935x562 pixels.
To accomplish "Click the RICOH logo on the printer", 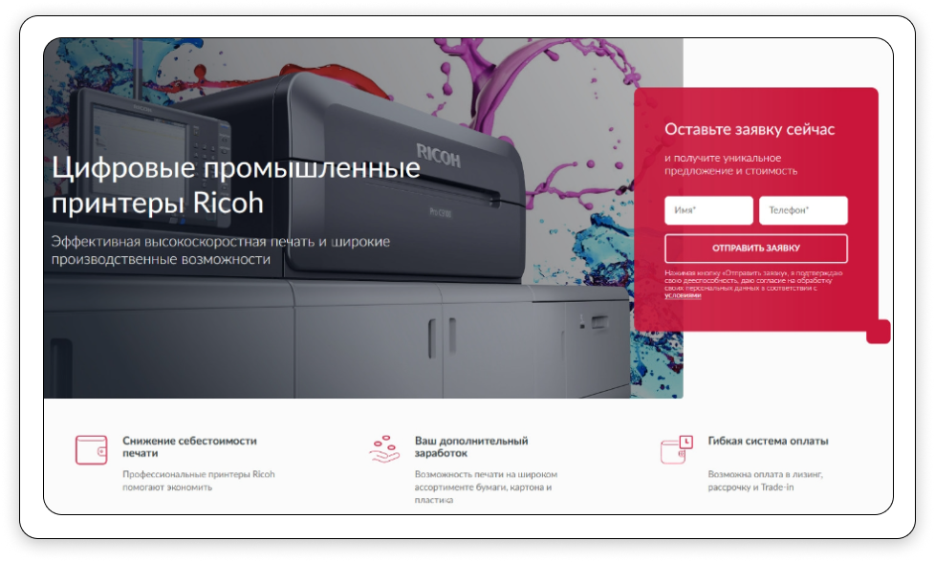I will tap(438, 156).
